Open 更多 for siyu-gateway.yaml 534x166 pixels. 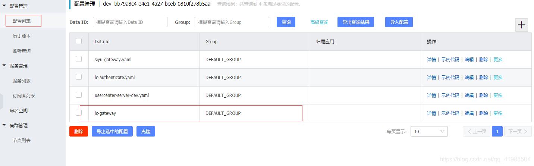(498, 60)
